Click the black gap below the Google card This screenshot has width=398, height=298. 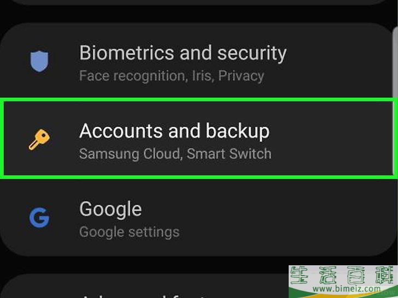(x=145, y=265)
